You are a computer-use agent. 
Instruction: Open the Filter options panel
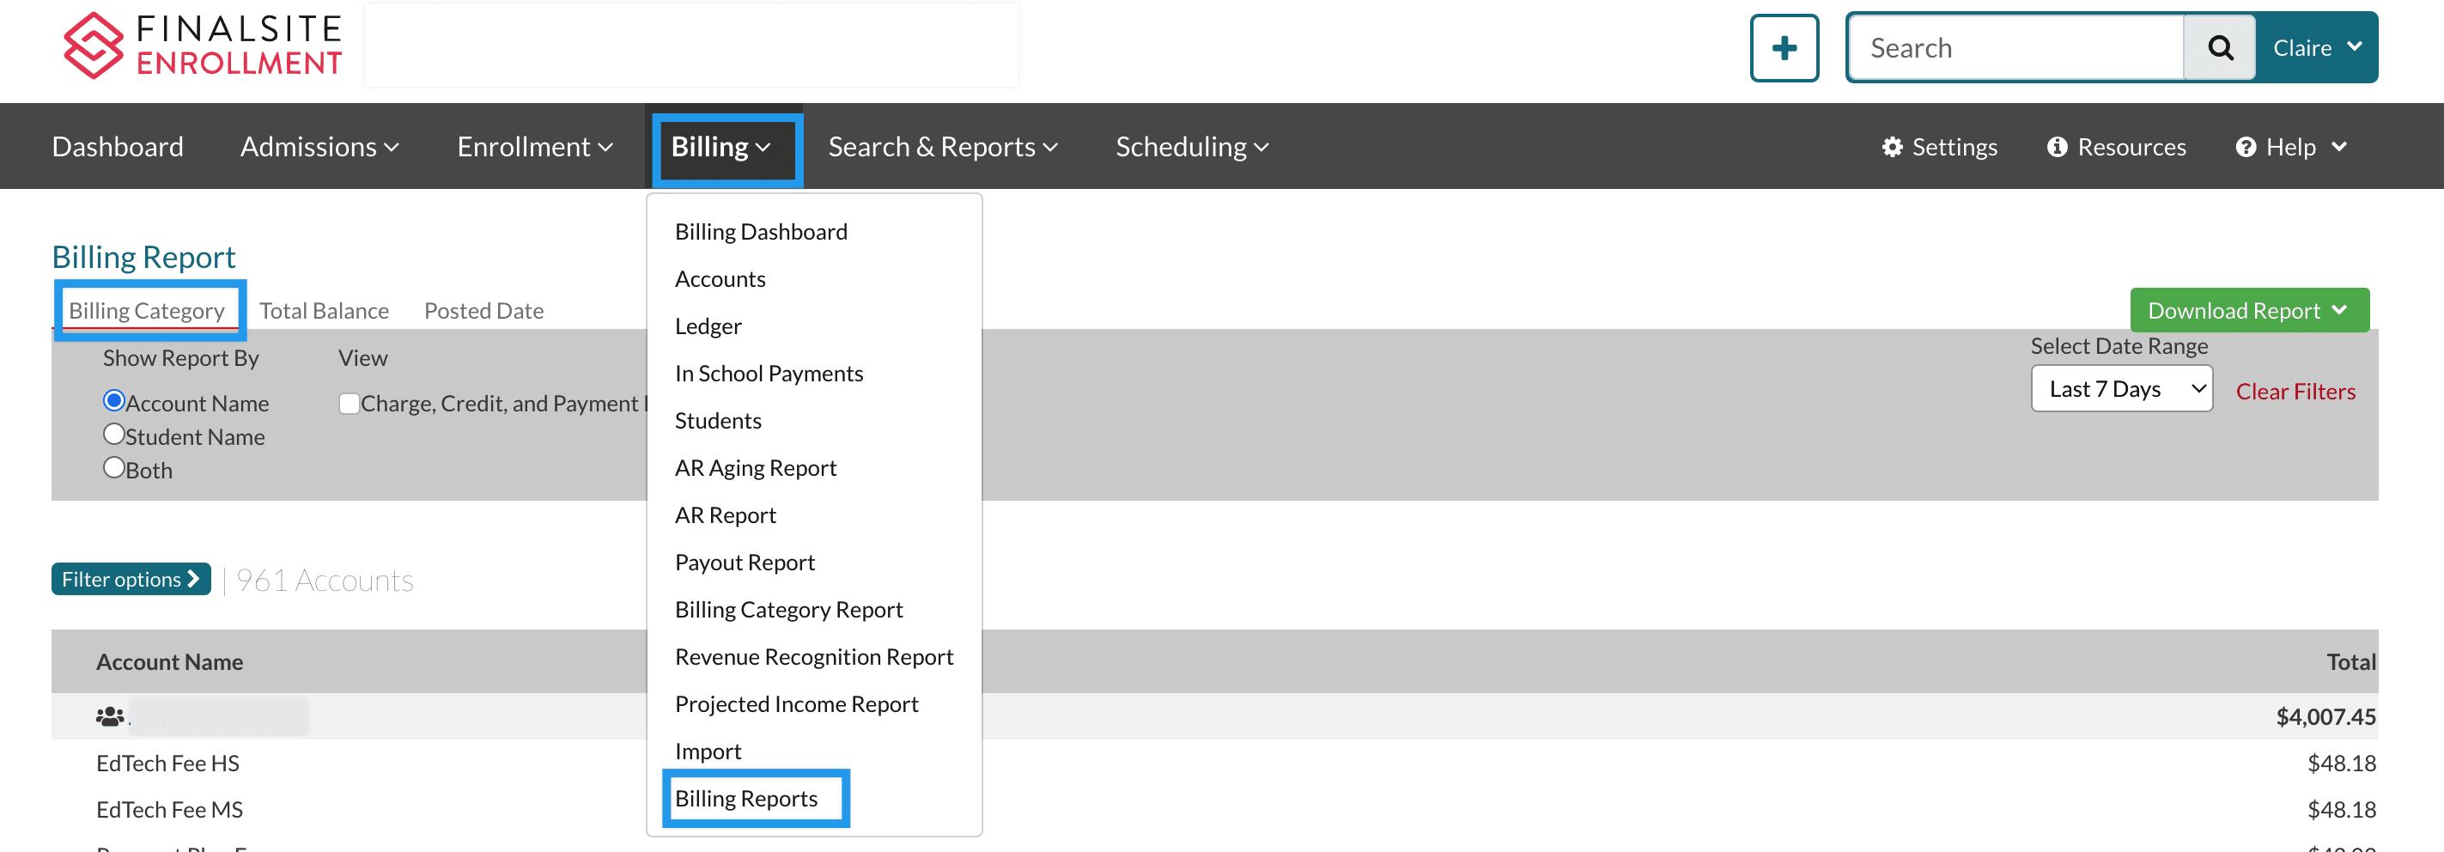[131, 579]
